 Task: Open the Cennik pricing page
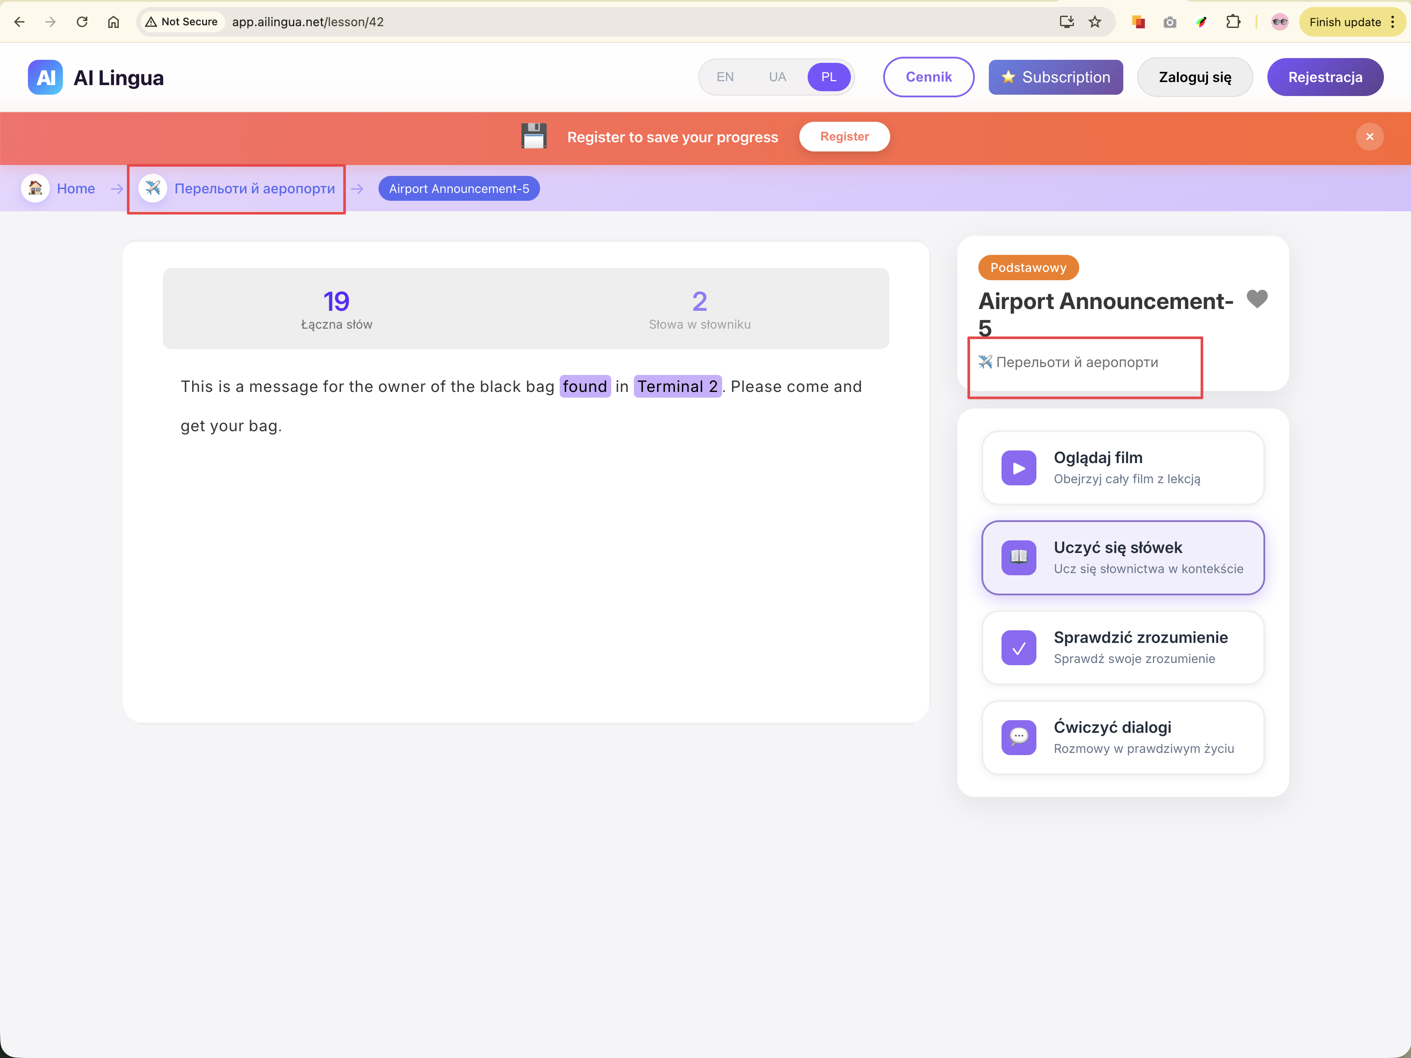[x=928, y=77]
